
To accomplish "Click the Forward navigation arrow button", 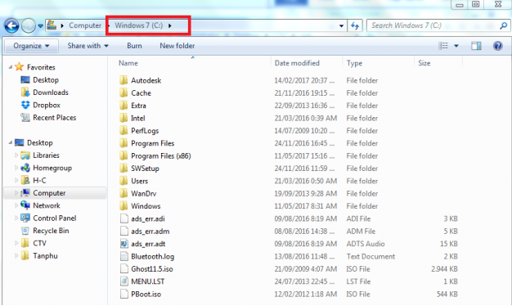I will 29,25.
